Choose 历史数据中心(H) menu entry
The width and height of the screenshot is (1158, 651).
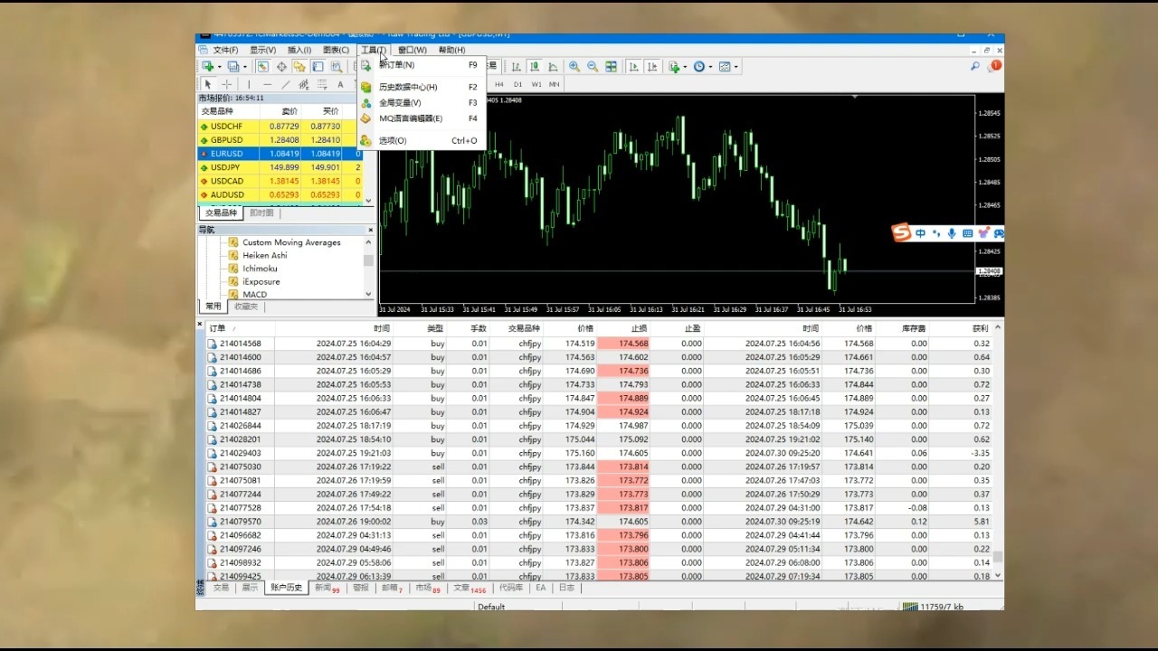coord(422,87)
